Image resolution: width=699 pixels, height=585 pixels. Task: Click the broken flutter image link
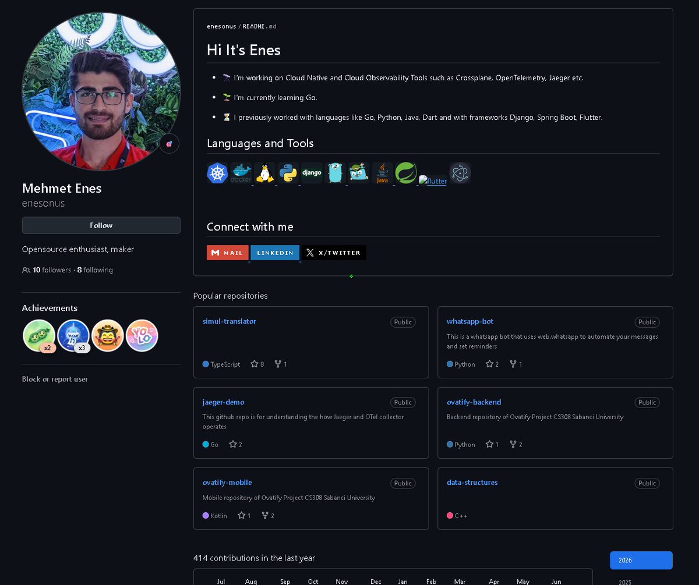433,180
